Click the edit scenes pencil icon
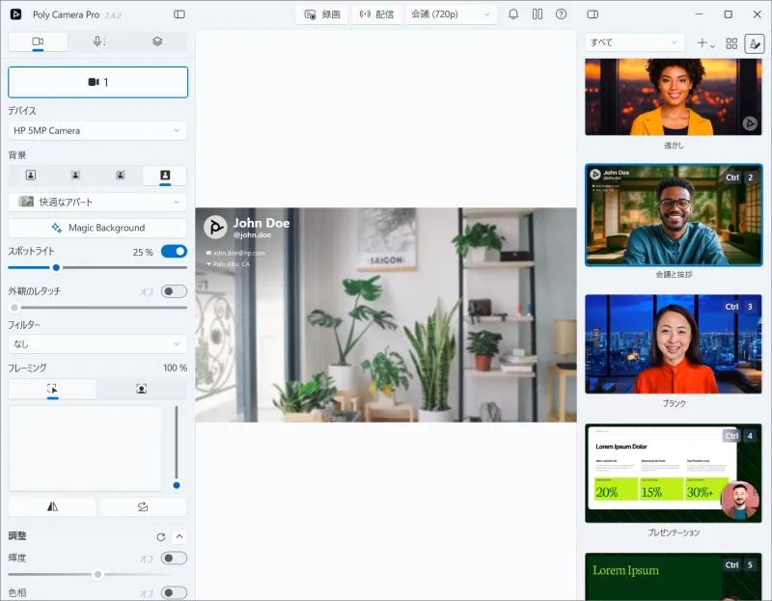 coord(755,43)
